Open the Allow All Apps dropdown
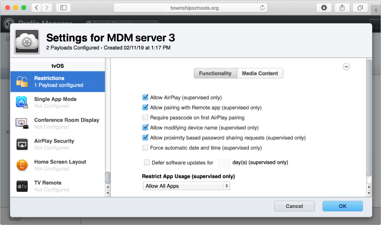 [186, 186]
